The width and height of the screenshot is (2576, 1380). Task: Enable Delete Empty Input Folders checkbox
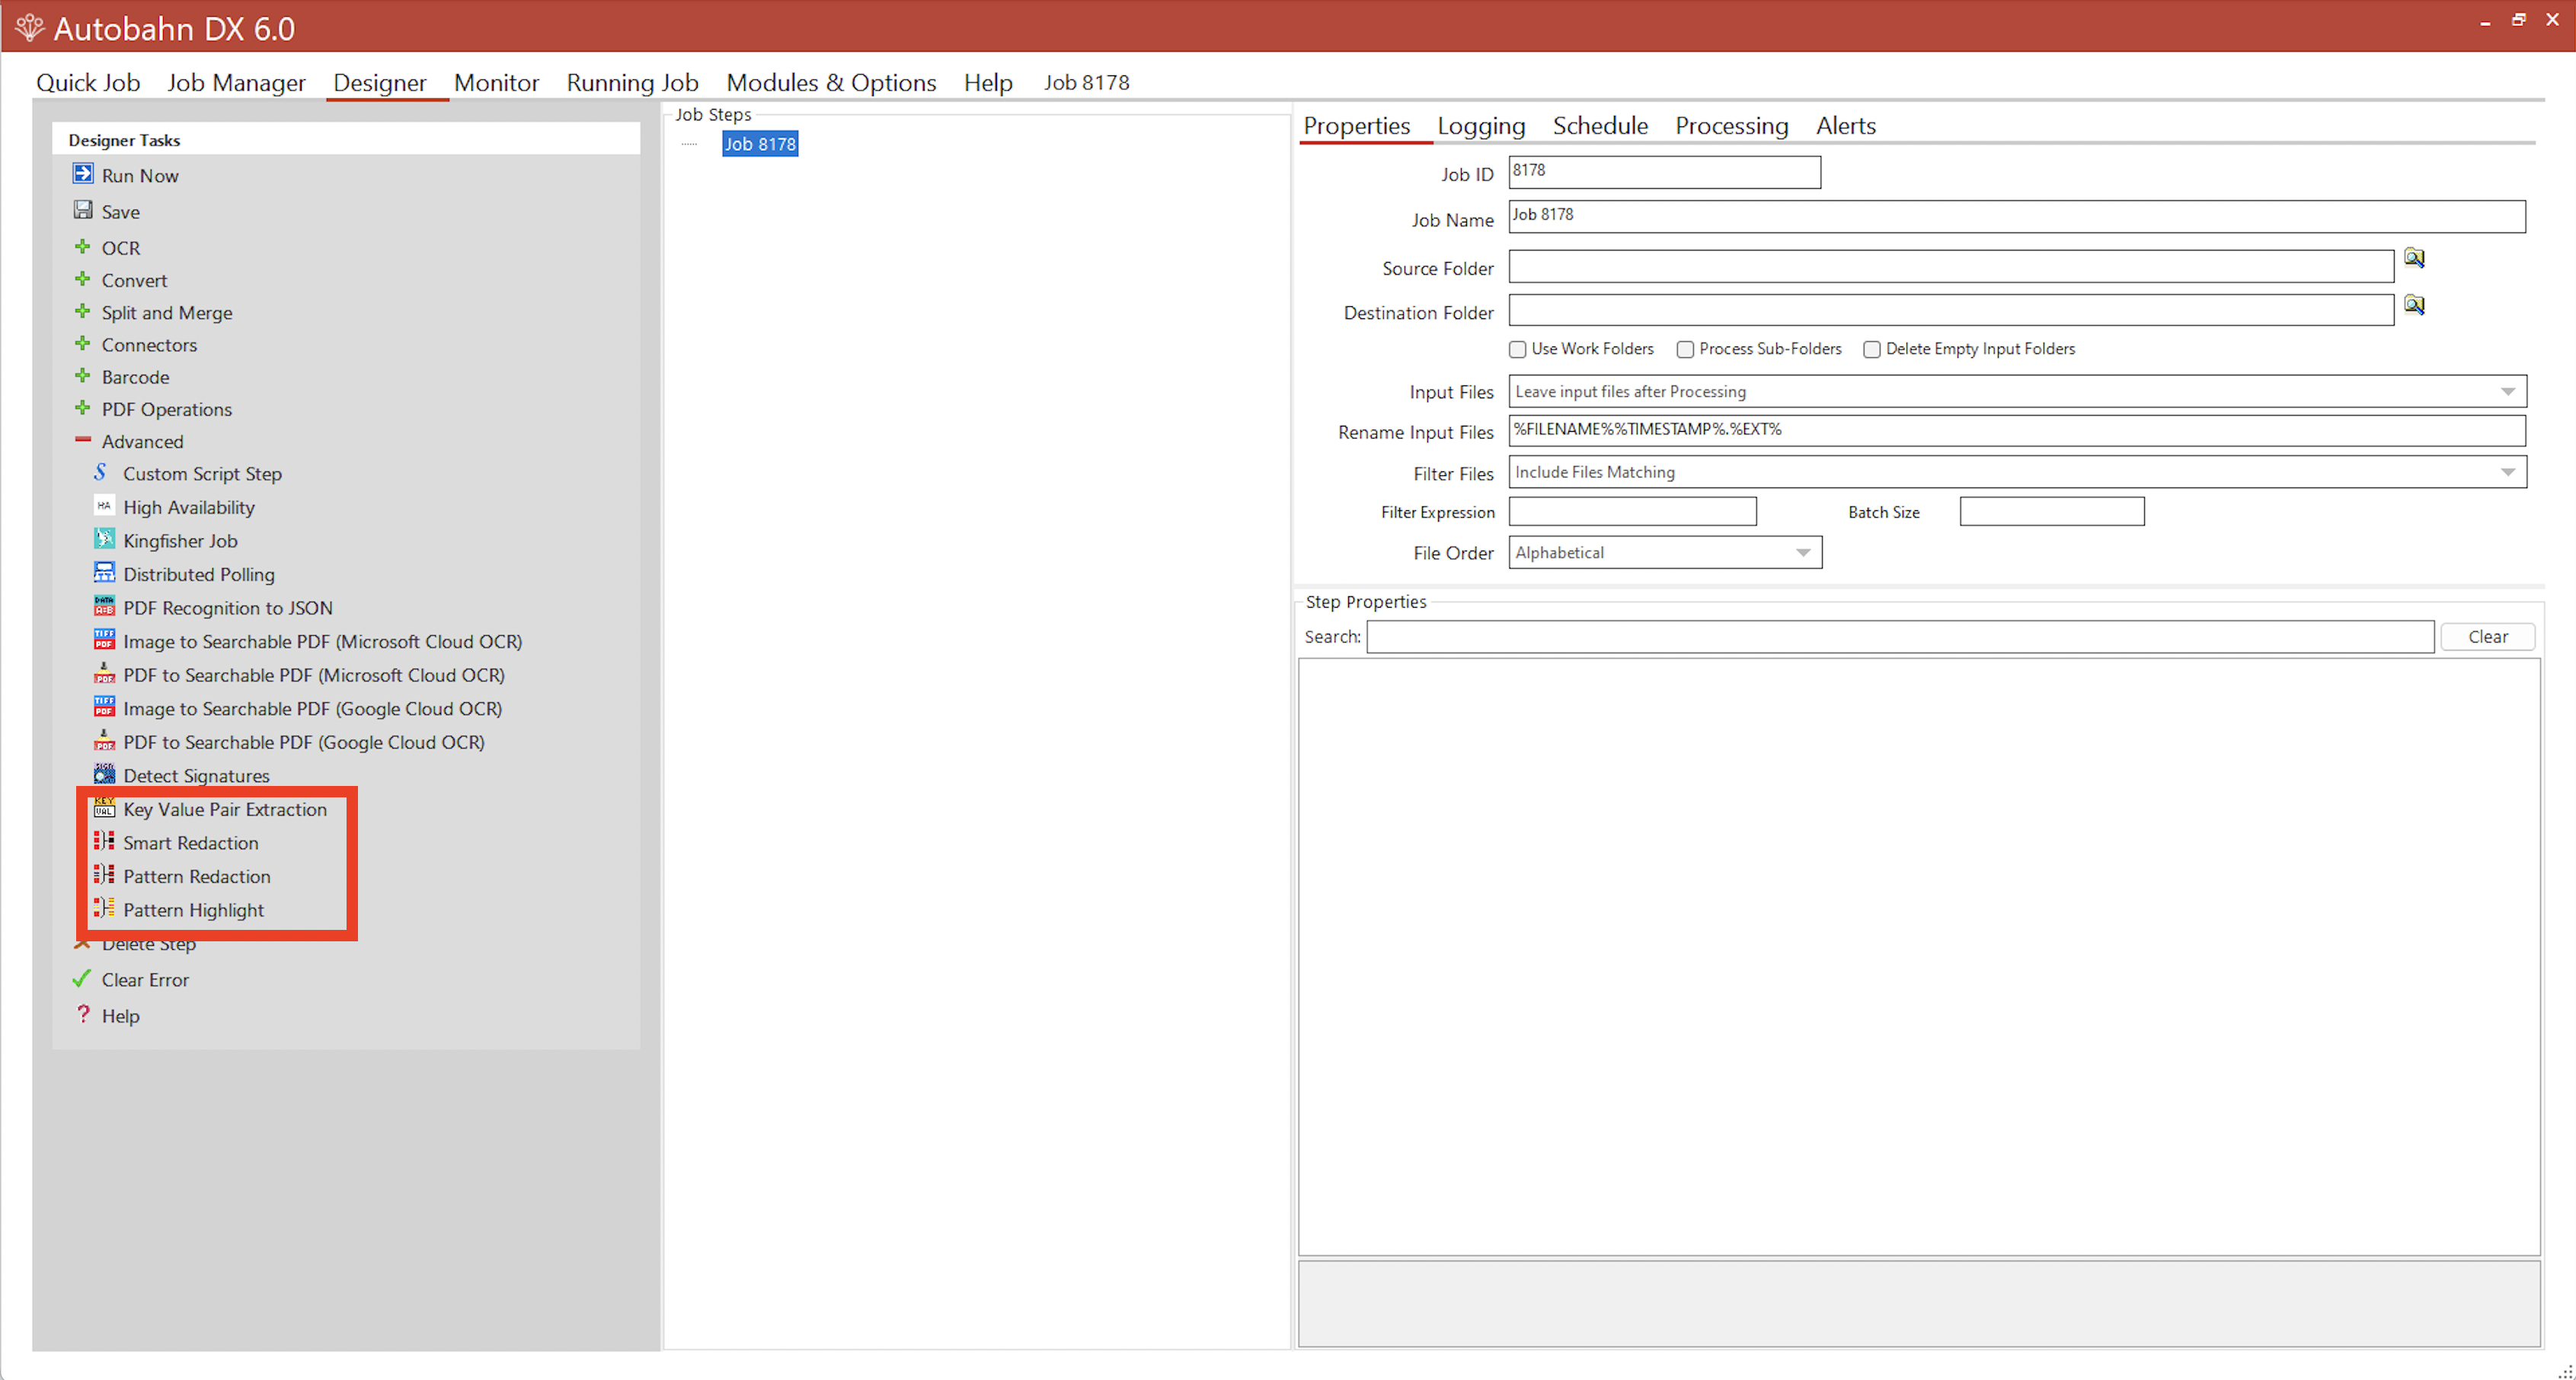click(1871, 349)
